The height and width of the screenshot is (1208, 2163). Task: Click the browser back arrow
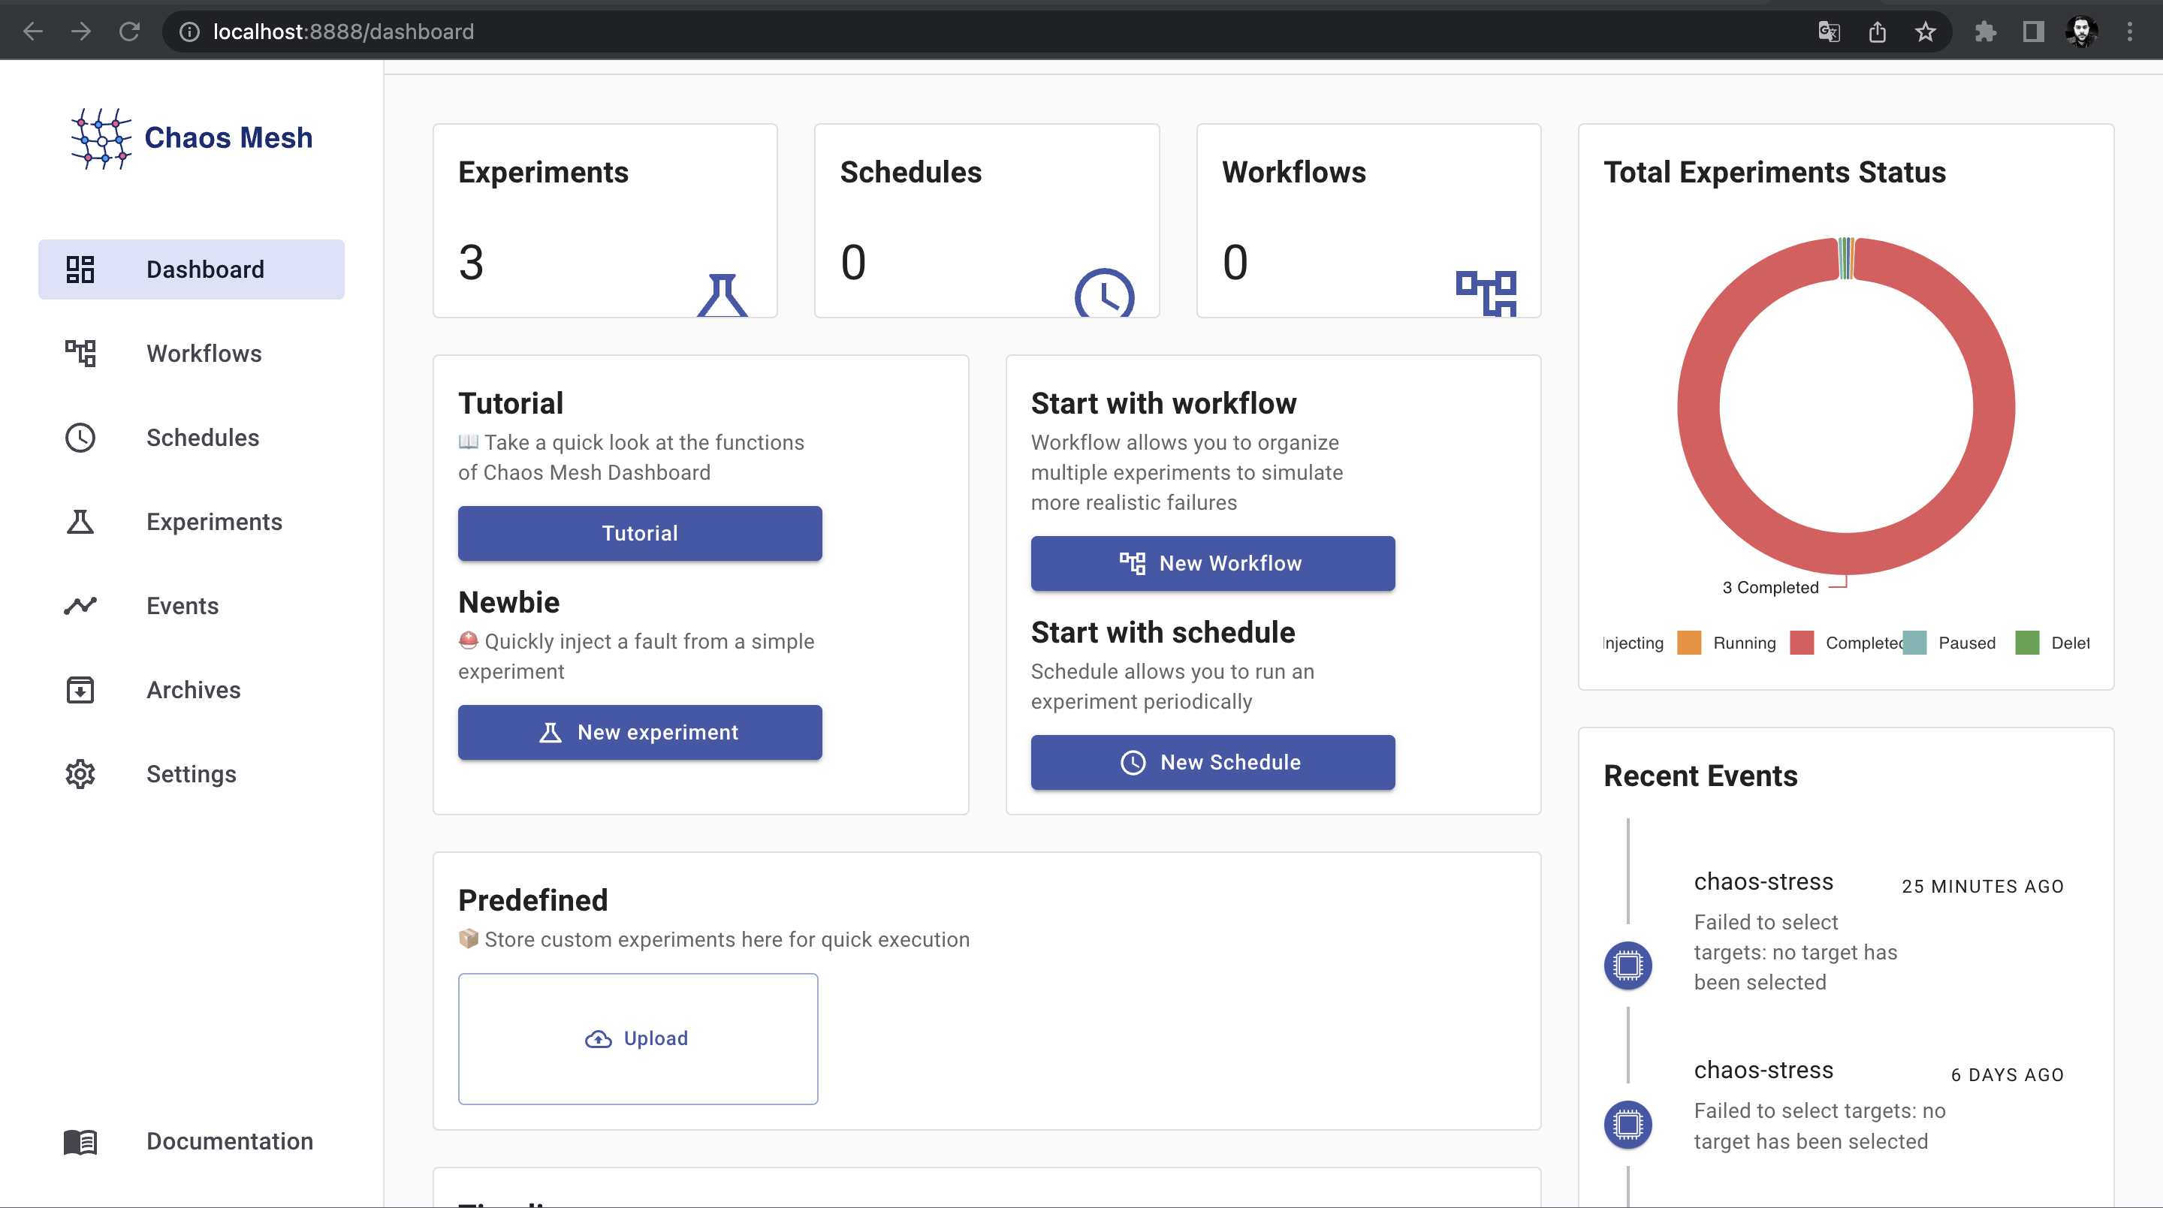pyautogui.click(x=33, y=31)
